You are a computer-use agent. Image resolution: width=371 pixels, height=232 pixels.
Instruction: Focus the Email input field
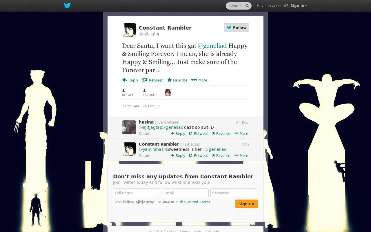185,193
